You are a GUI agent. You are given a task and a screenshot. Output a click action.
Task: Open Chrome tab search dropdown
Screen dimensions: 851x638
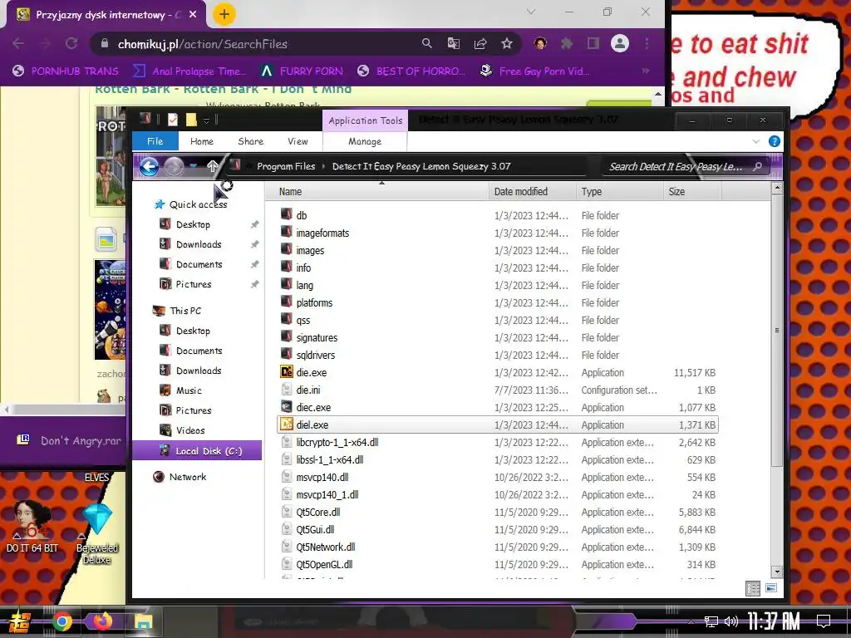(x=531, y=12)
